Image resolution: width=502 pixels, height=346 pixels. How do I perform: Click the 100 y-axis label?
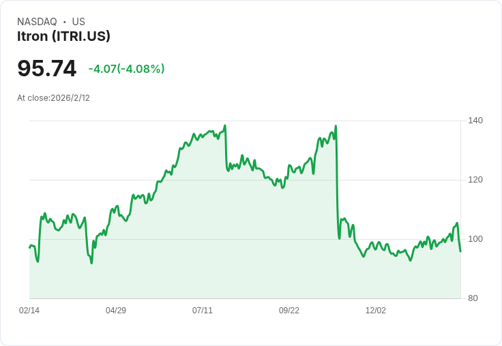(475, 239)
